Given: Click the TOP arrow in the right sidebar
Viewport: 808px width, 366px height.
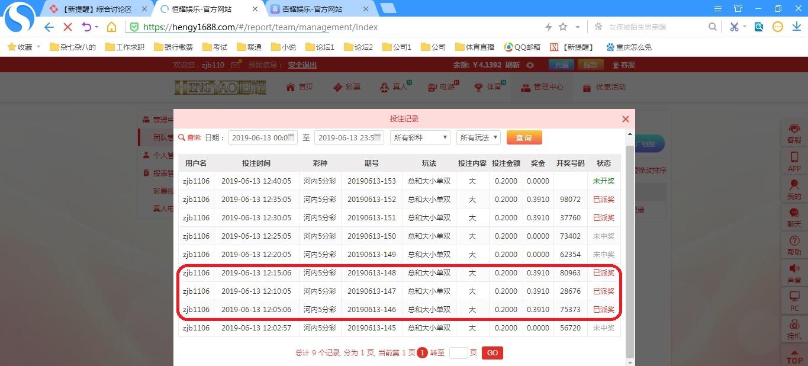Looking at the screenshot, I should click(x=794, y=356).
